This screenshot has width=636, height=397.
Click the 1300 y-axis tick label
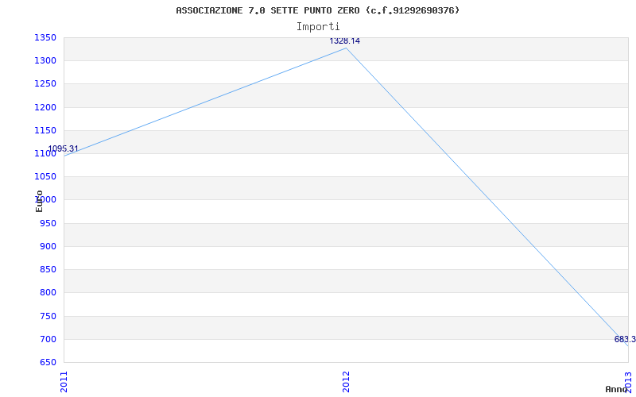point(45,61)
